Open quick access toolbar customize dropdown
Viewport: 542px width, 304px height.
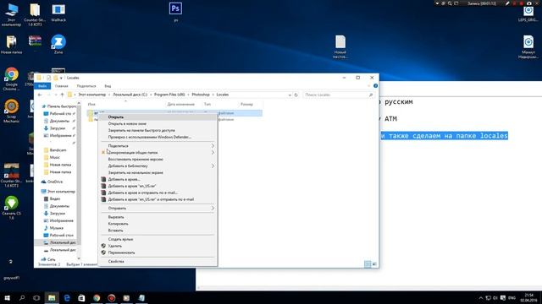61,78
